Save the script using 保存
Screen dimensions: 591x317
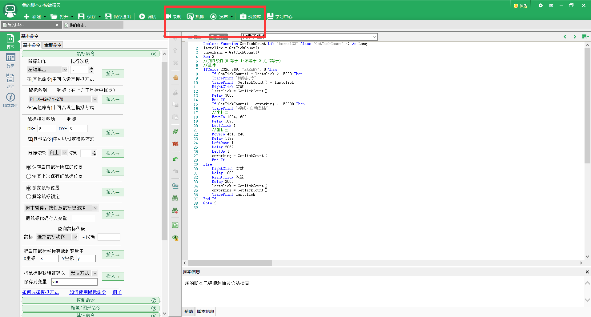[x=87, y=17]
